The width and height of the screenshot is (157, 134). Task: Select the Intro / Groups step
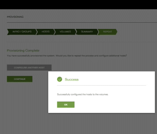point(22,32)
